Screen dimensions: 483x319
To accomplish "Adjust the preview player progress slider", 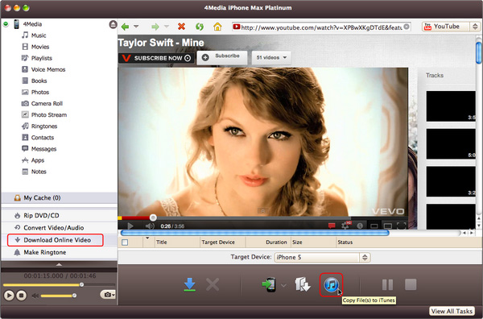I will pos(81,285).
